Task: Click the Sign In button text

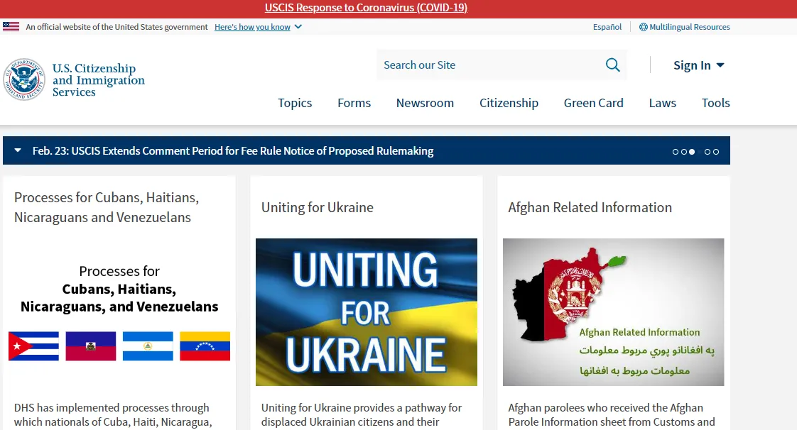Action: pos(692,65)
